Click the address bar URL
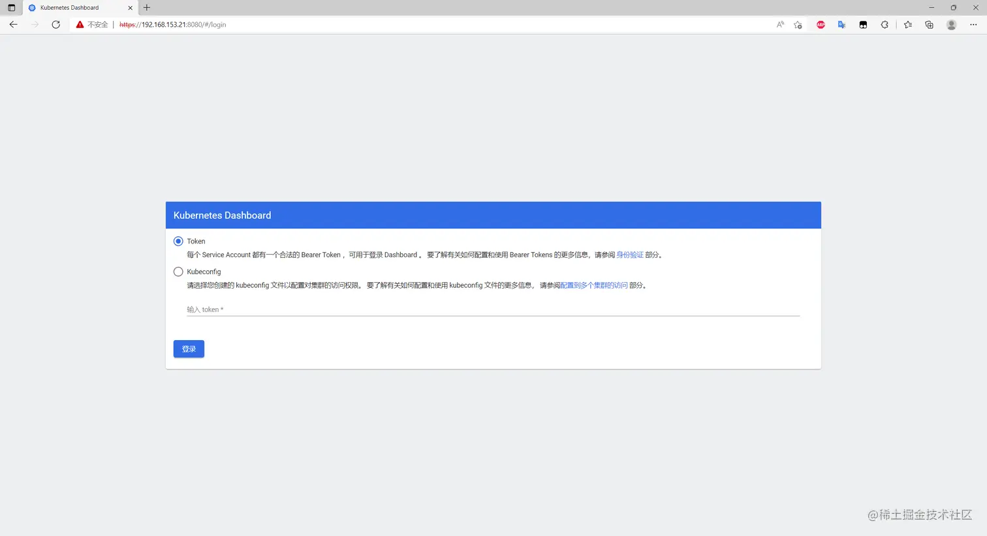Screen dimensions: 987x536 tap(173, 25)
